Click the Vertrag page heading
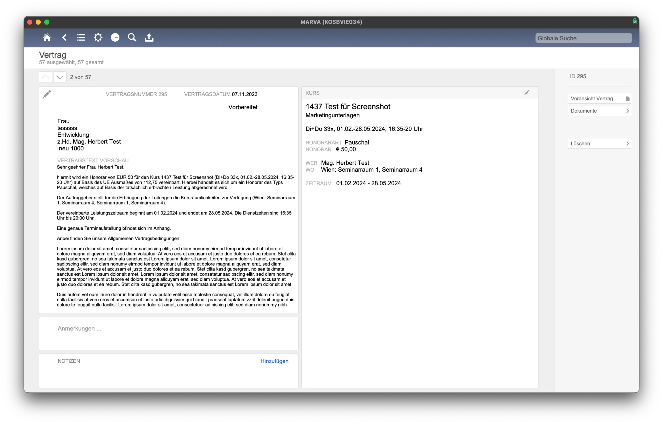Viewport: 663px width, 424px height. tap(53, 55)
